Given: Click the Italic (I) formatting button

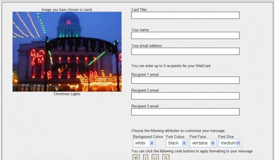Looking at the screenshot, I should pos(146,157).
